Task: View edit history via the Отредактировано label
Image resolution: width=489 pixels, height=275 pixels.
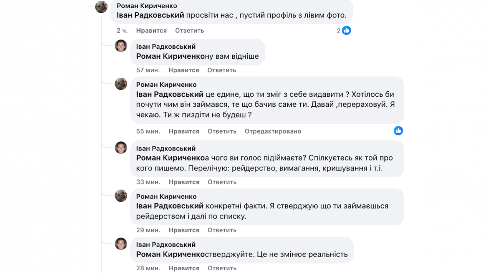Action: [x=273, y=131]
